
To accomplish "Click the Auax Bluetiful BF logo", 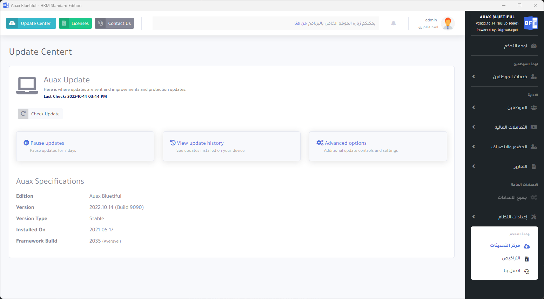I will 530,23.
